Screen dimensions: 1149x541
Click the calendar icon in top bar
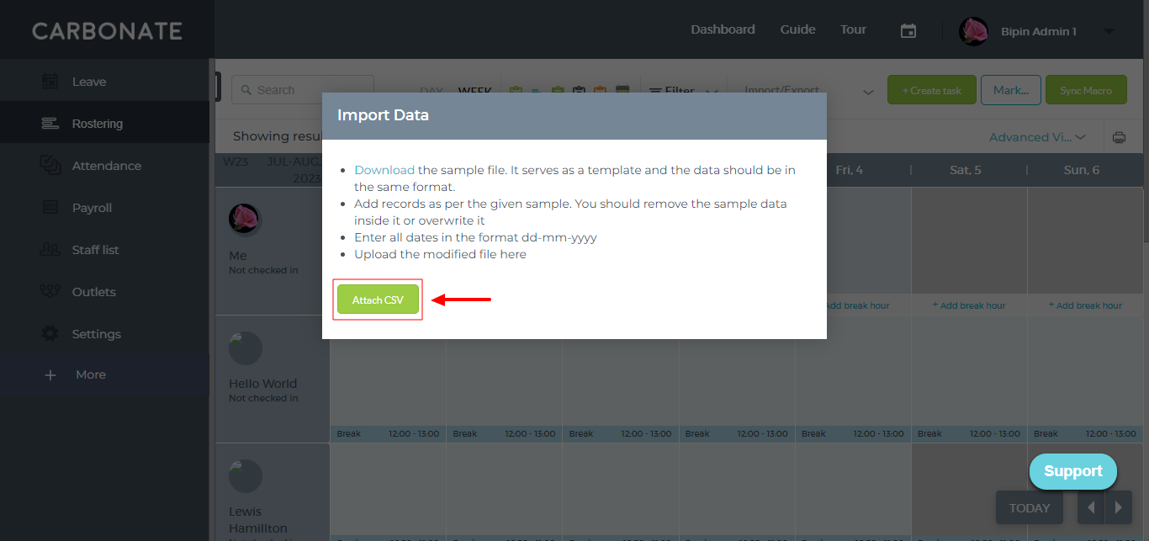908,30
